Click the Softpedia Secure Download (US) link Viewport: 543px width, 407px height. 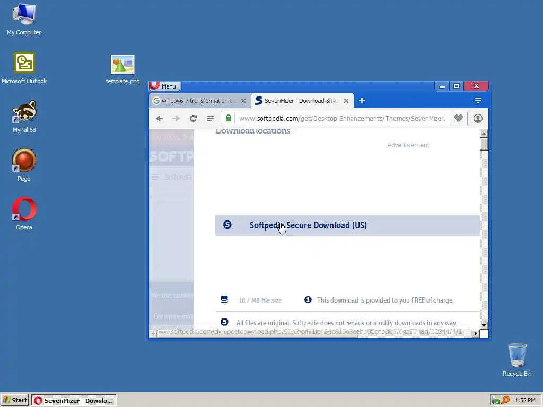[308, 225]
